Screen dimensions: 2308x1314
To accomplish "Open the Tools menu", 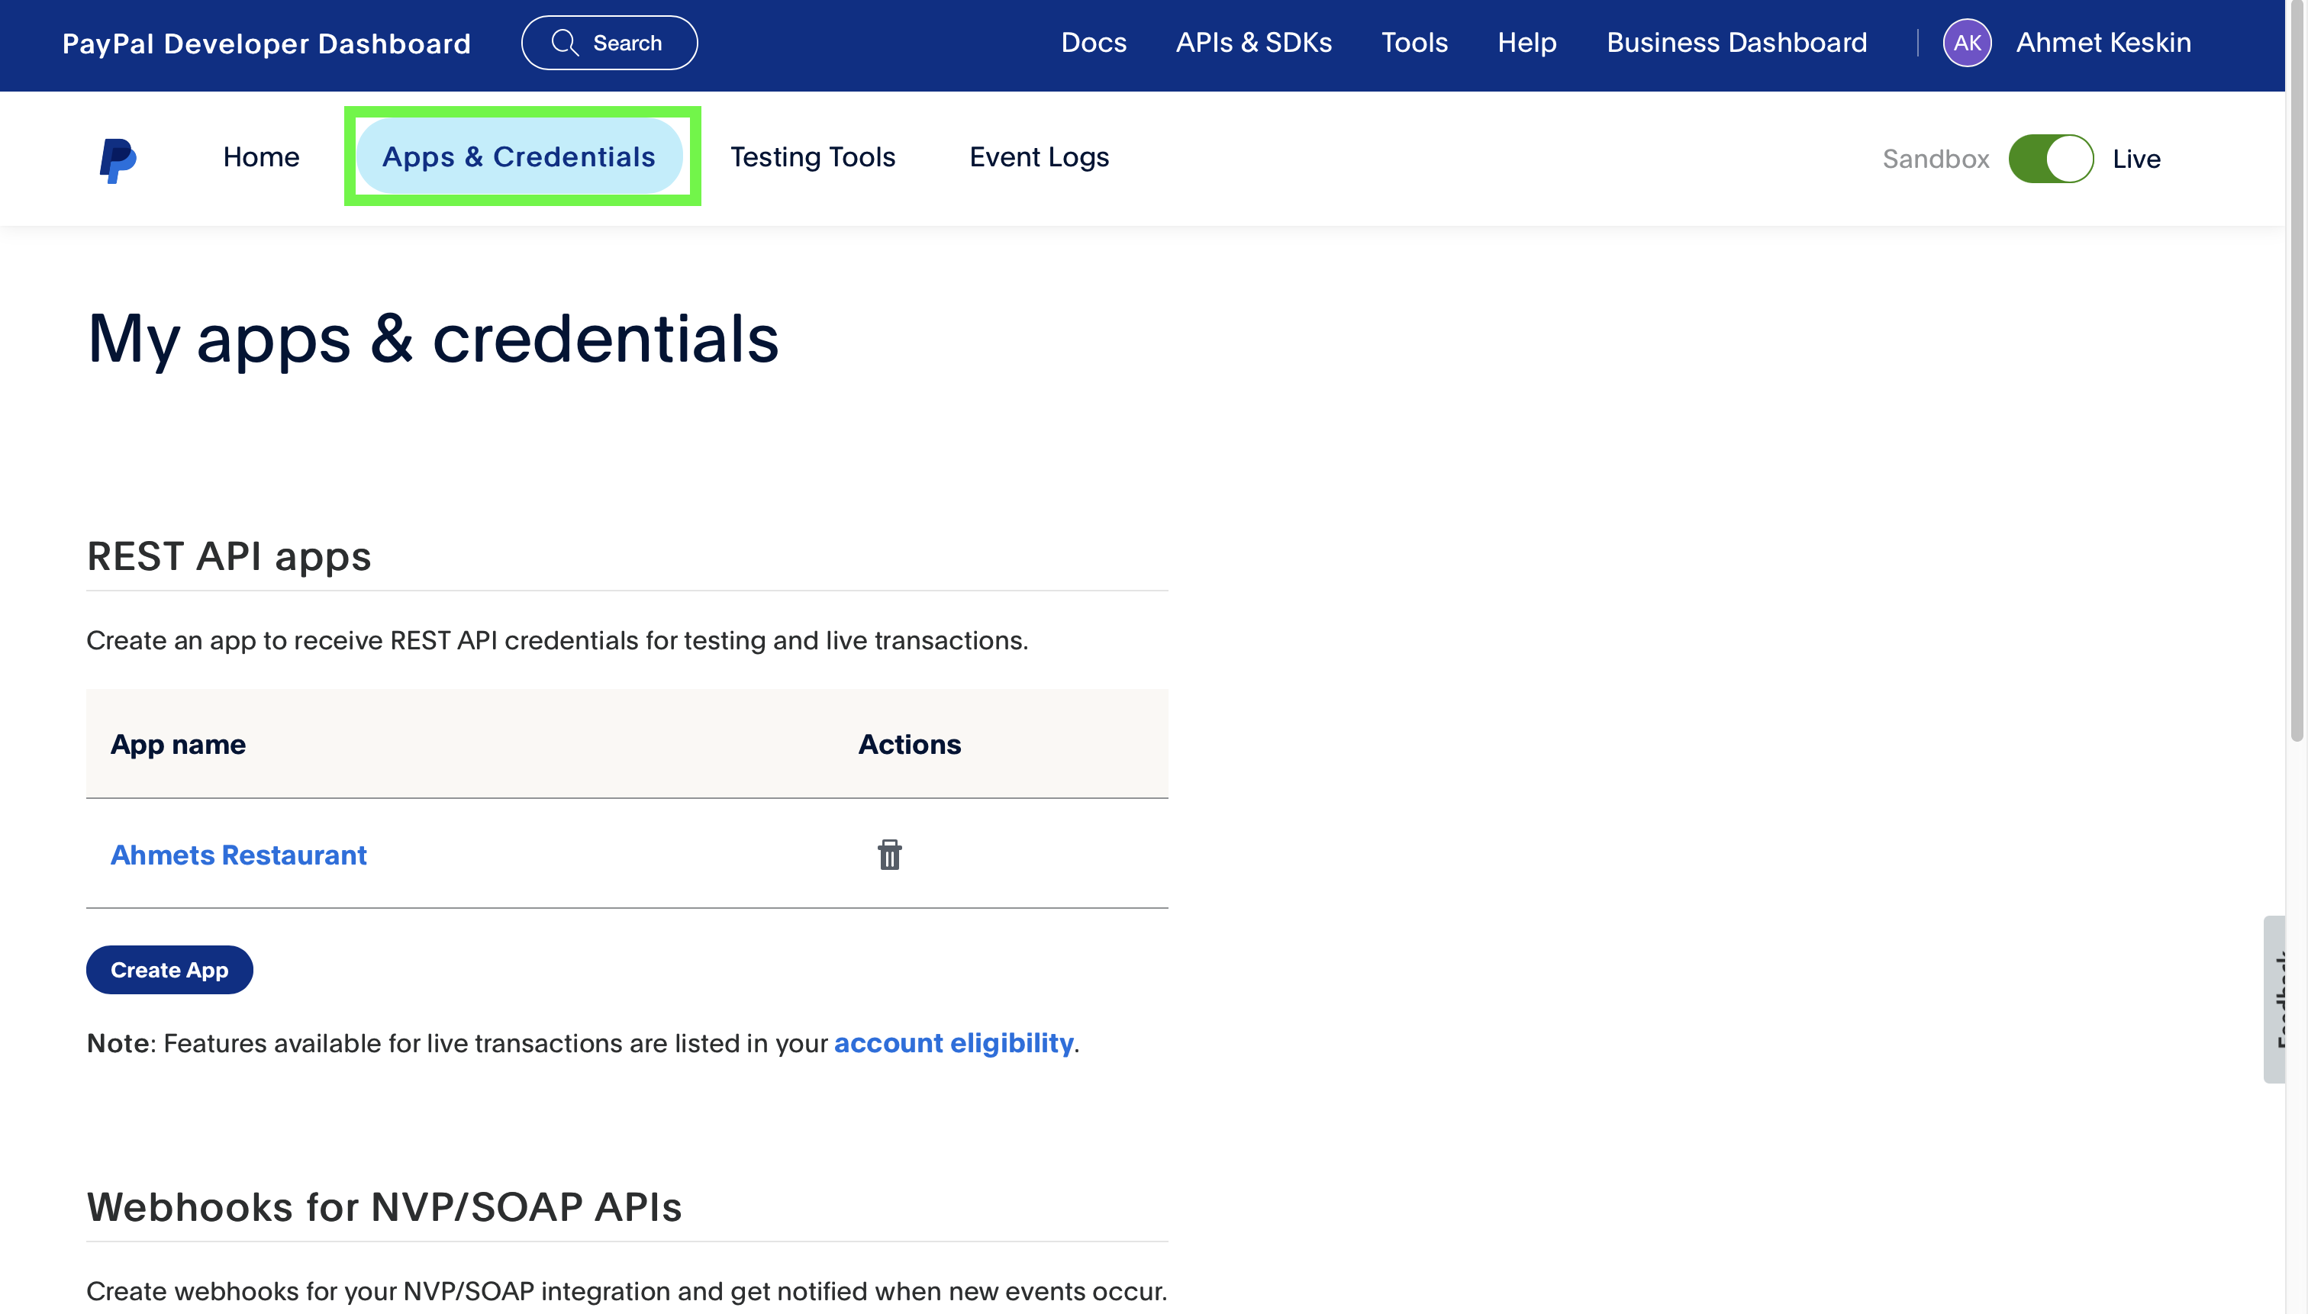I will click(1413, 43).
